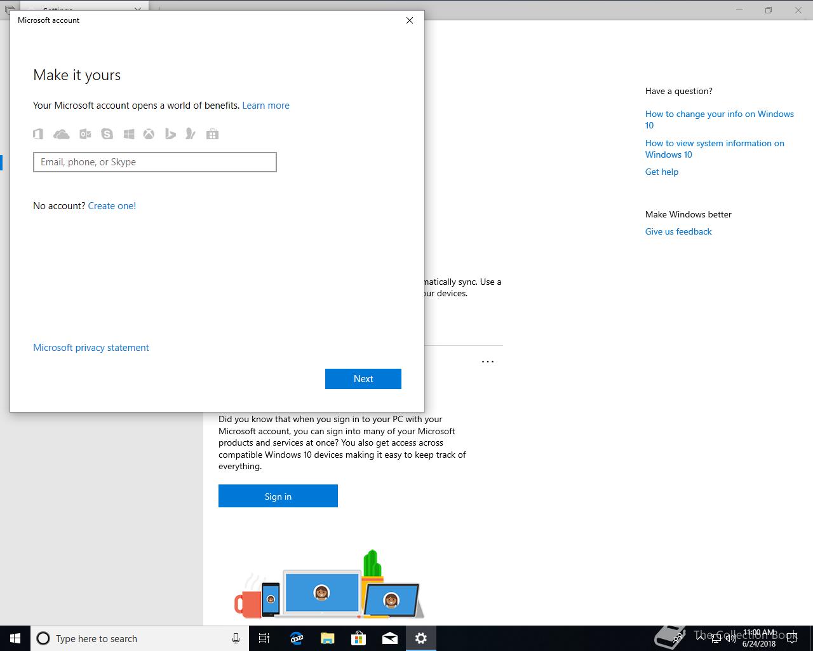
Task: Click the Cortana microphone icon
Action: (236, 638)
